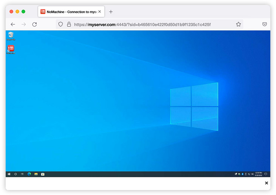Click the Windows Start button

pyautogui.click(x=9, y=174)
